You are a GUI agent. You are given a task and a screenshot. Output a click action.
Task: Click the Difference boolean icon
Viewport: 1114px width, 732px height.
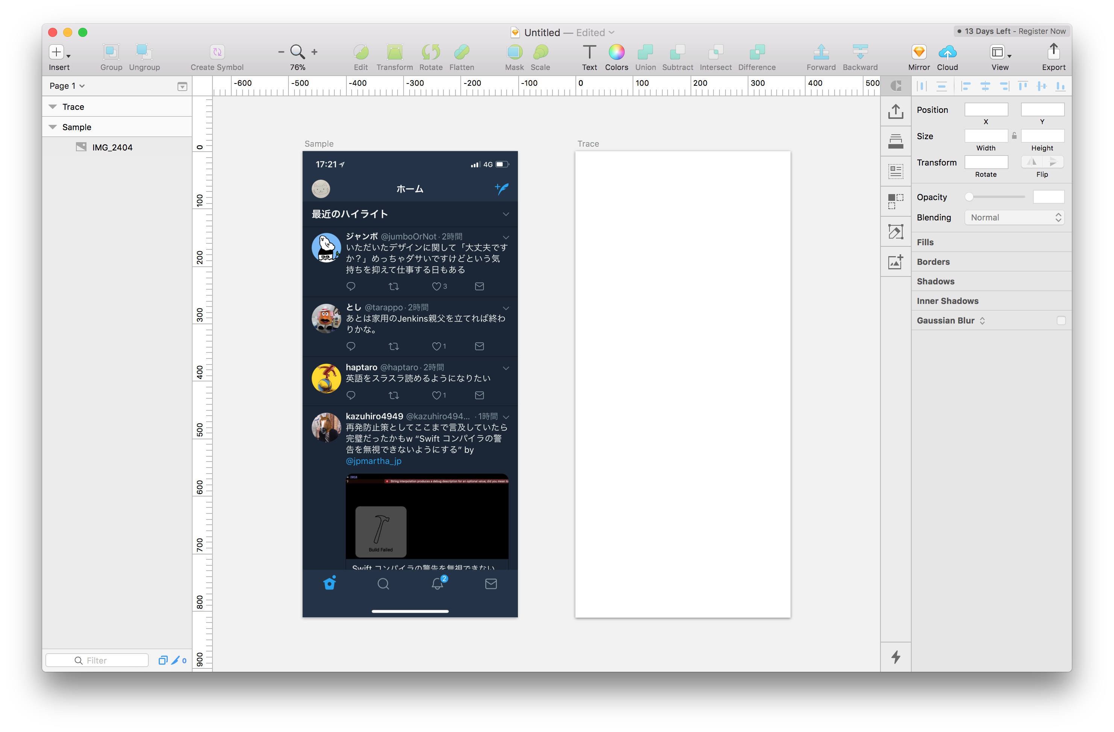click(757, 52)
